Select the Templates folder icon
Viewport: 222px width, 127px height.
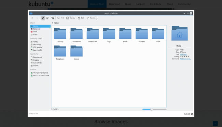[60, 51]
